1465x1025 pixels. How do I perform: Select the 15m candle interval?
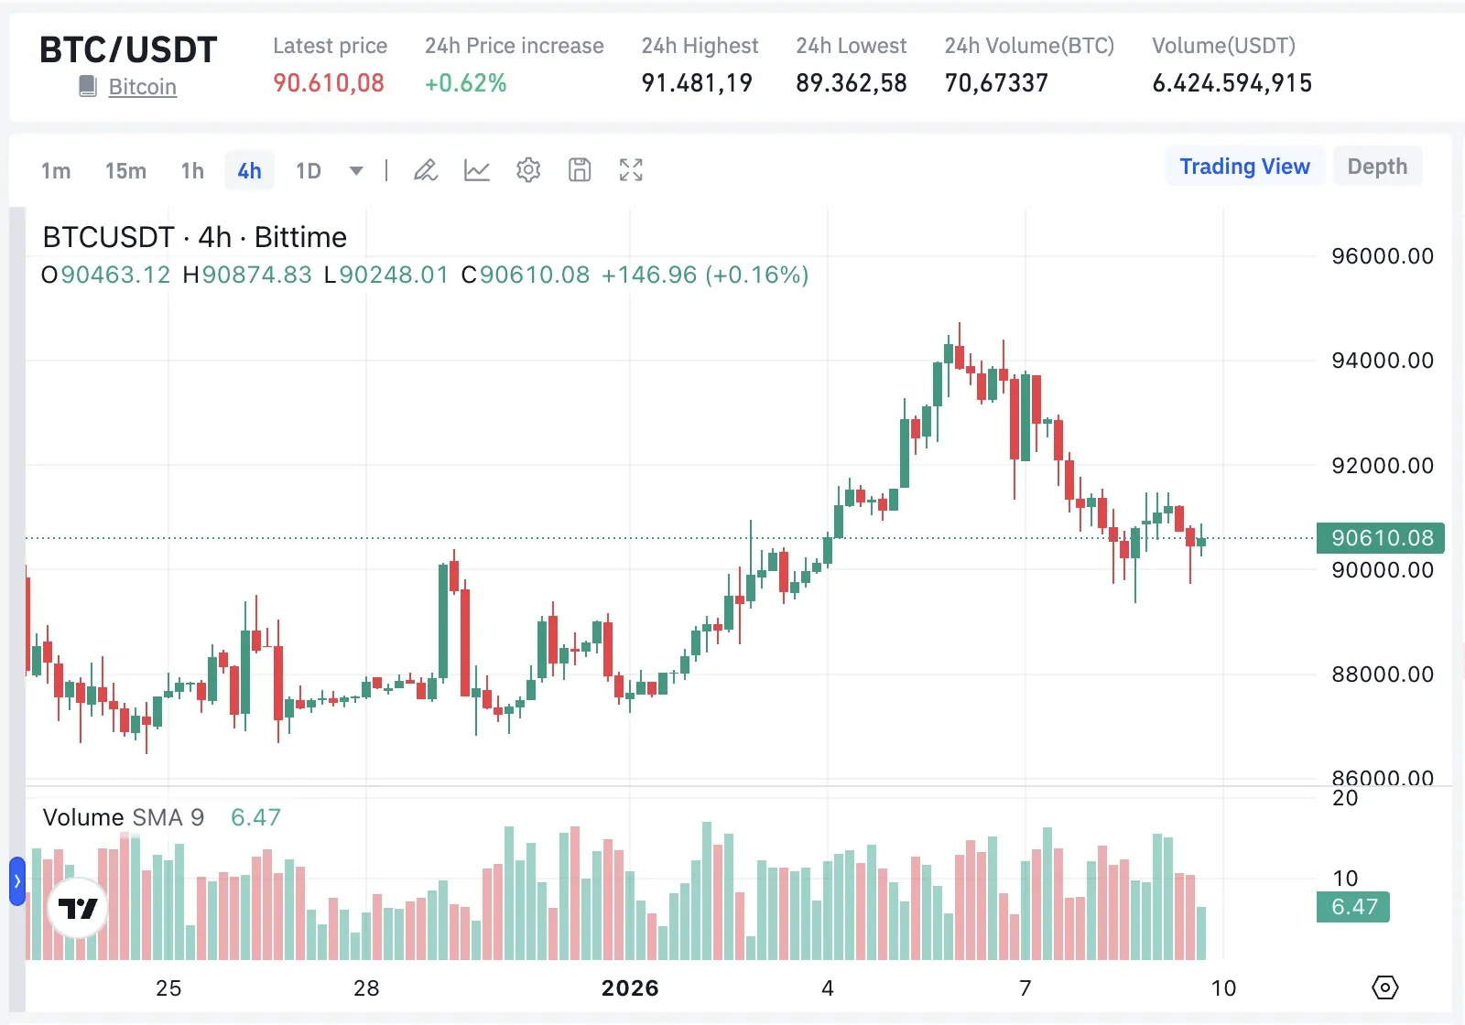pyautogui.click(x=125, y=170)
